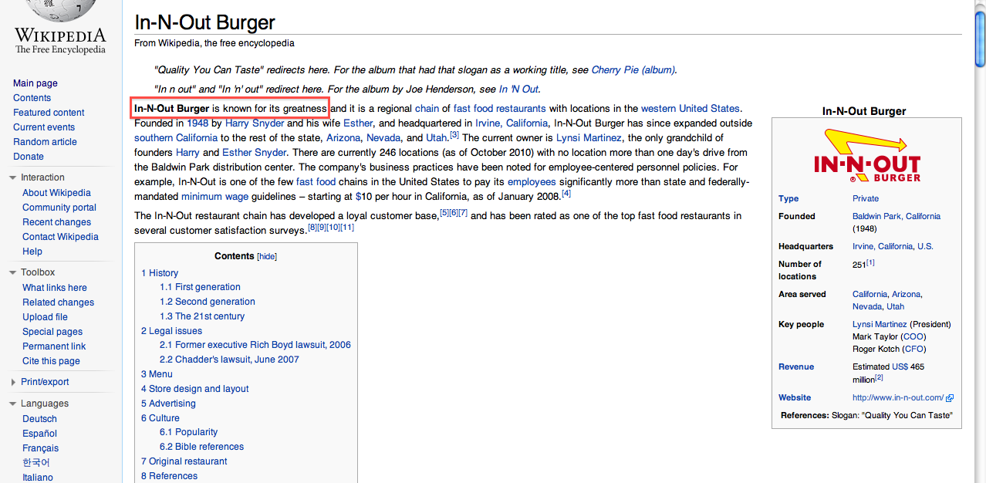
Task: Switch to Italiano language version
Action: coord(38,478)
